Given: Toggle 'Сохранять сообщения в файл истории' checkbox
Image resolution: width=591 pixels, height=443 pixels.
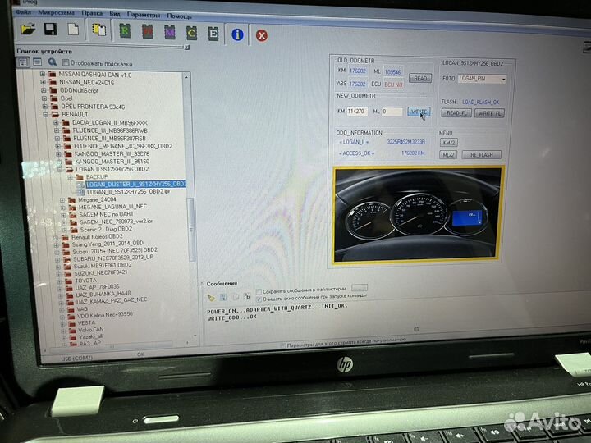Looking at the screenshot, I should [x=259, y=291].
